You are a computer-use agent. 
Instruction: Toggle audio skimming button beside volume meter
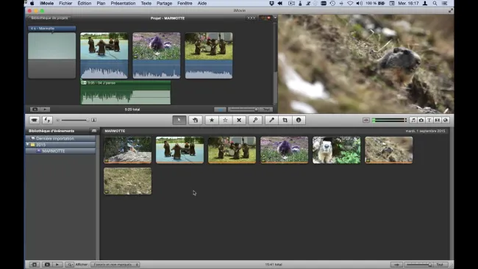(x=366, y=120)
